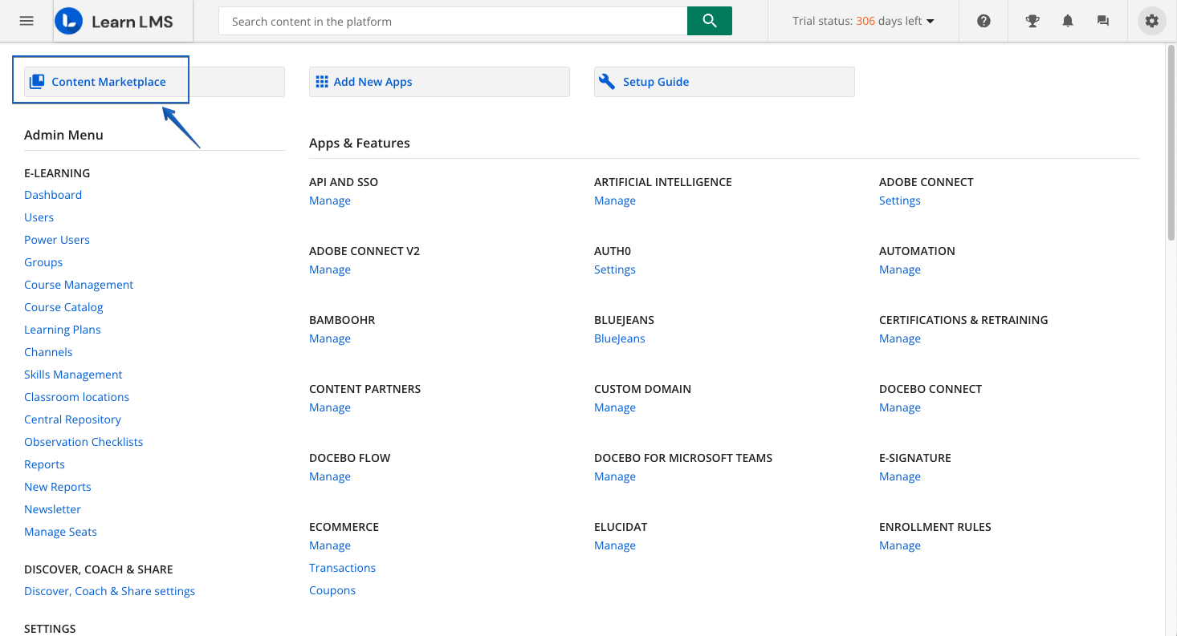Screen dimensions: 1177x636
Task: Open the hamburger main menu
Action: (x=26, y=21)
